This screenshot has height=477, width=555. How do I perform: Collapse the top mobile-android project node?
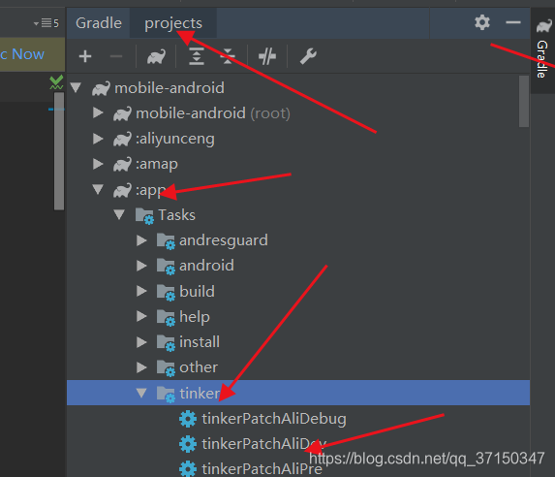pyautogui.click(x=76, y=87)
